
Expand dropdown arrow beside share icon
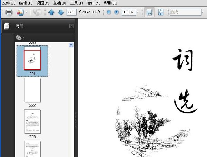coord(26,12)
